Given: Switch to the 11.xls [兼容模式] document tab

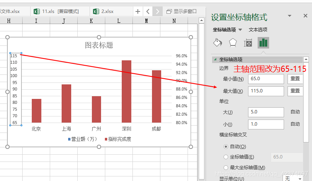Looking at the screenshot, I should coord(60,11).
